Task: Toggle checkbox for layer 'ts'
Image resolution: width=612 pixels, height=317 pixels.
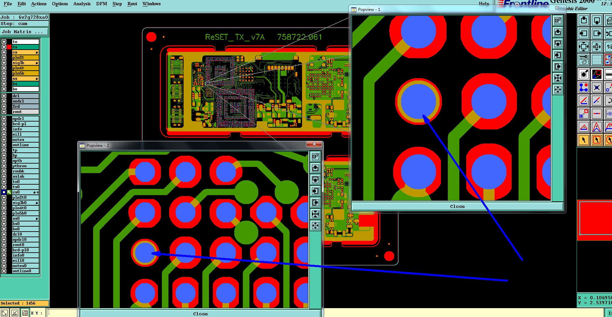Action: [4, 47]
